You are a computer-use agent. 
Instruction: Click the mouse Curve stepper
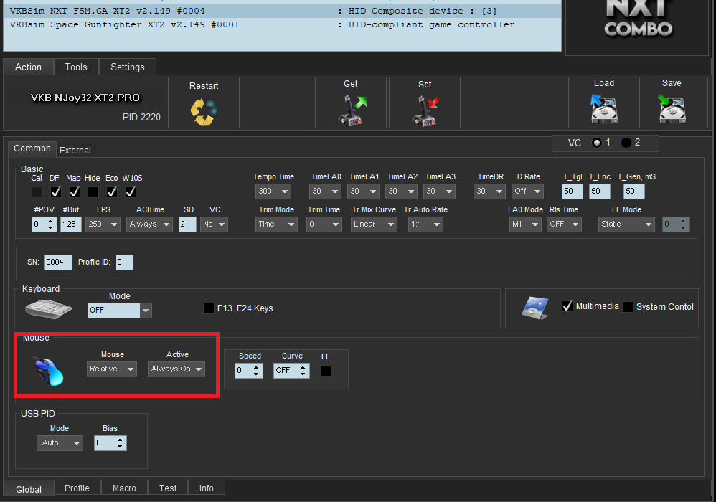[x=291, y=371]
